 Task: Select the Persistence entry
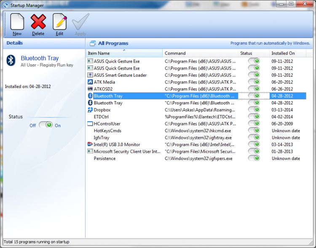104,159
